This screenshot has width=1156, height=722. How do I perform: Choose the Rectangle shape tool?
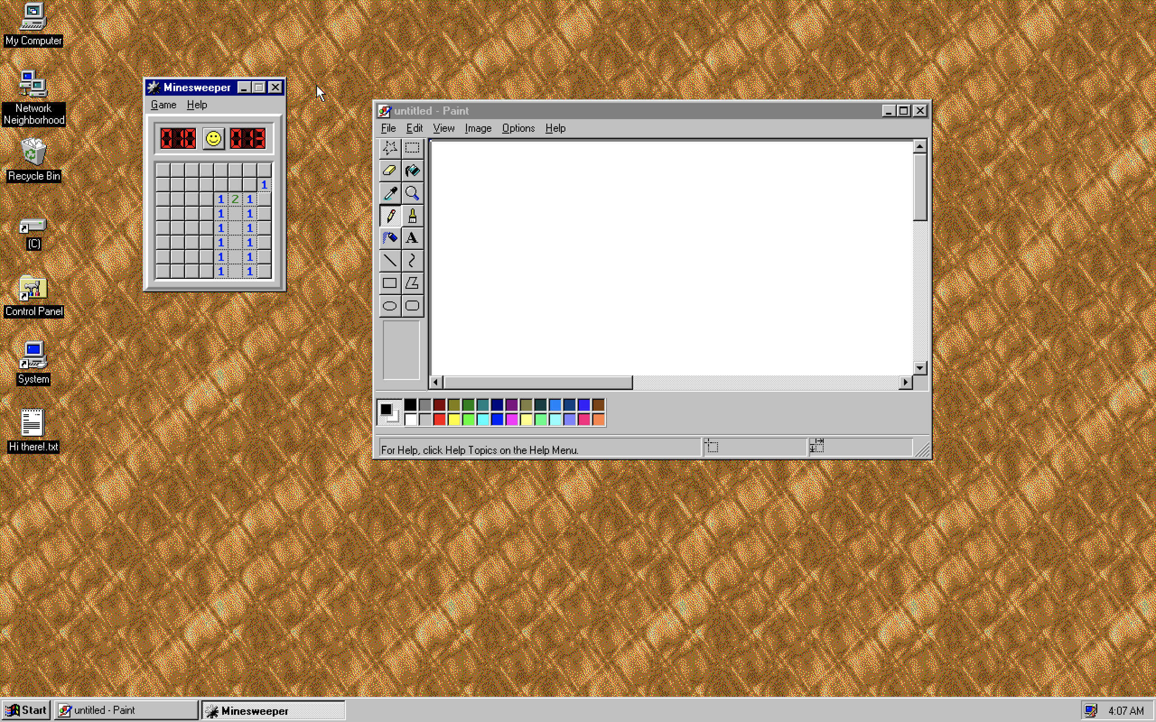(390, 283)
